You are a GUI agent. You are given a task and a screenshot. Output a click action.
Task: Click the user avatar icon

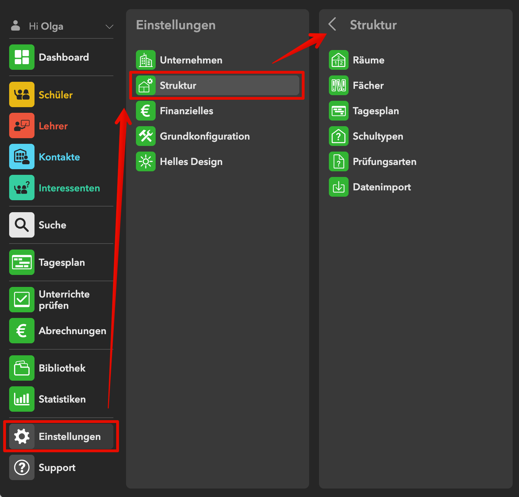click(15, 25)
